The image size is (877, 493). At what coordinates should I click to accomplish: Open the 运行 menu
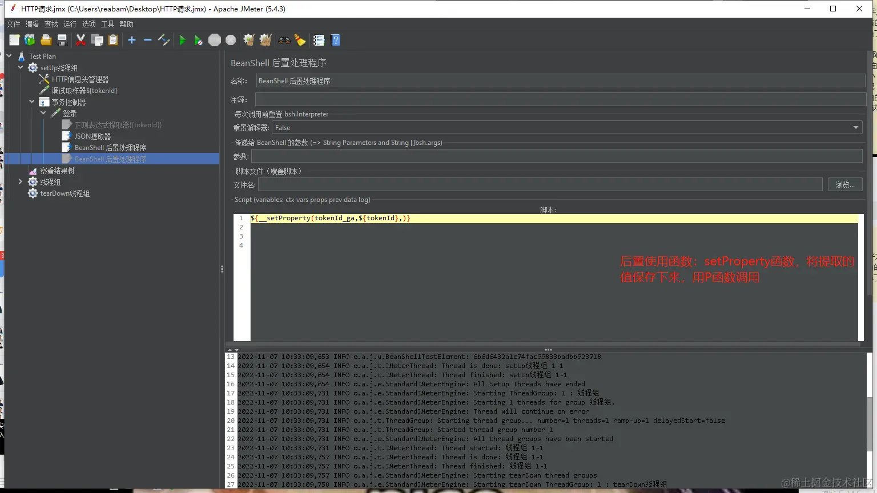coord(70,24)
